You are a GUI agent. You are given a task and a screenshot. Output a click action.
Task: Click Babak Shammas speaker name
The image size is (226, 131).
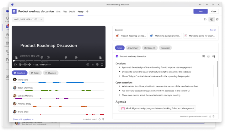tap(25, 88)
